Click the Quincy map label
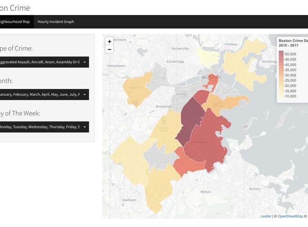308x227 pixels. pos(255,188)
